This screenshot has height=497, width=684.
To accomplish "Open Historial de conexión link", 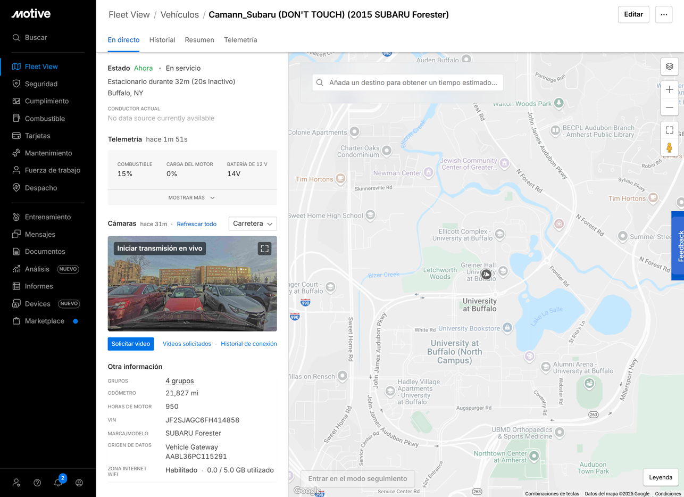I will point(249,344).
